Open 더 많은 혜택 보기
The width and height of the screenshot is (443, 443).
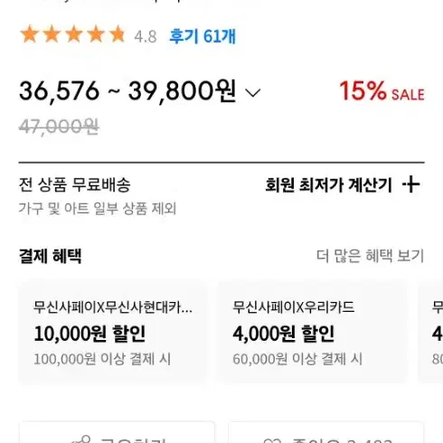point(370,256)
